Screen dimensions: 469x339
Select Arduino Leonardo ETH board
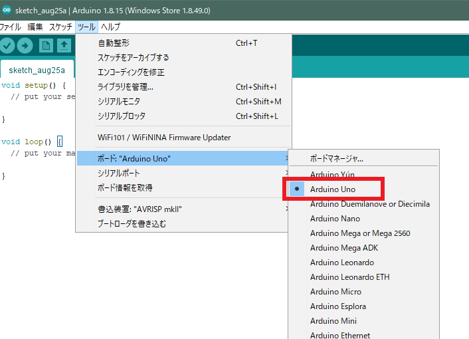[x=364, y=277]
